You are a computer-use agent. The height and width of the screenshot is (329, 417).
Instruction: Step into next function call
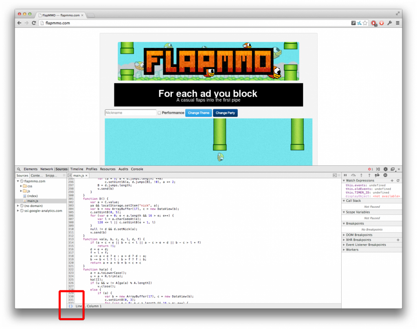point(361,175)
